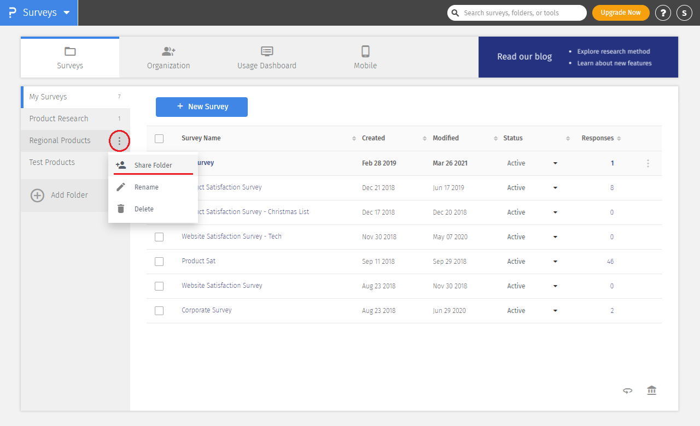Open status dropdown for Product Sat
This screenshot has height=426, width=700.
coord(555,262)
